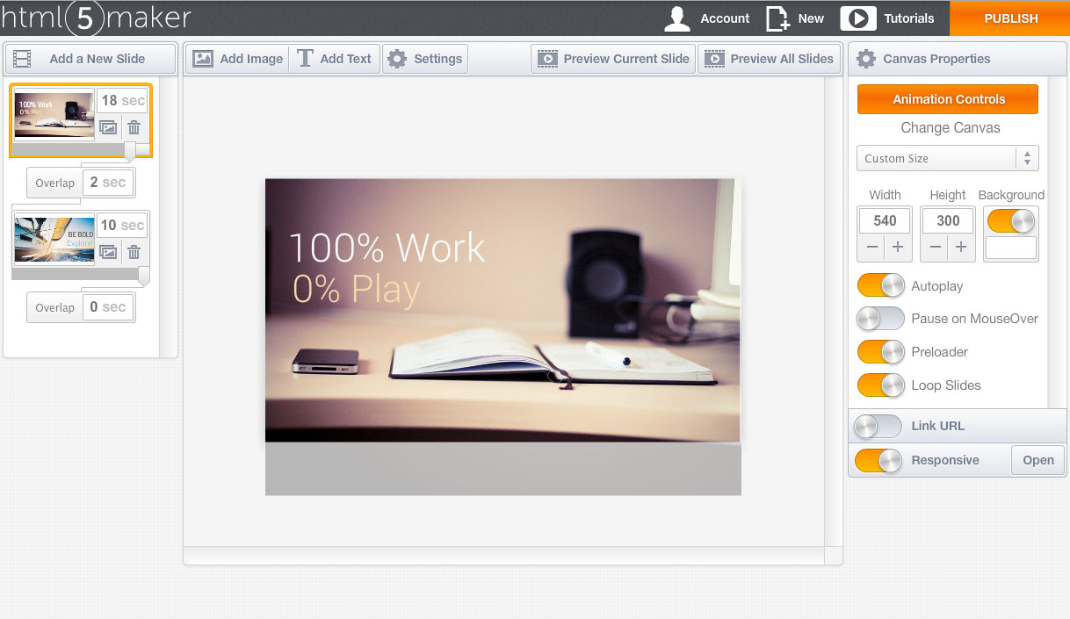1070x619 pixels.
Task: Click the New document icon
Action: pos(777,18)
